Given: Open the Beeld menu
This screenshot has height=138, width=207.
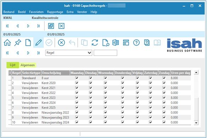Looking at the screenshot, I should pyautogui.click(x=22, y=12).
